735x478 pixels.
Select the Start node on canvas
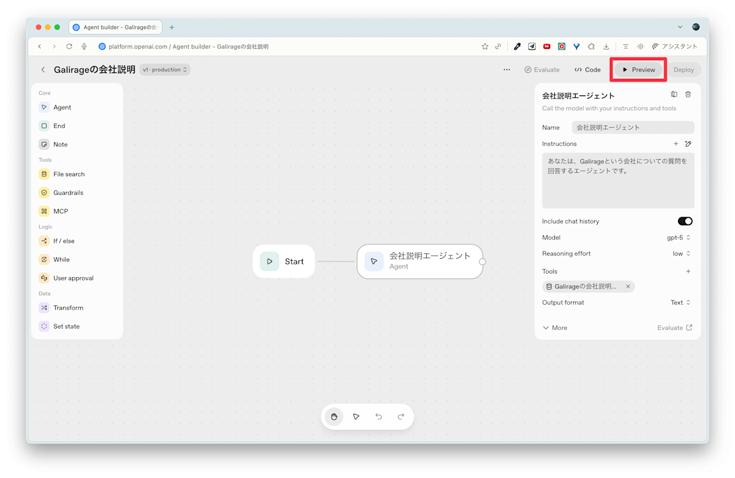(x=284, y=261)
